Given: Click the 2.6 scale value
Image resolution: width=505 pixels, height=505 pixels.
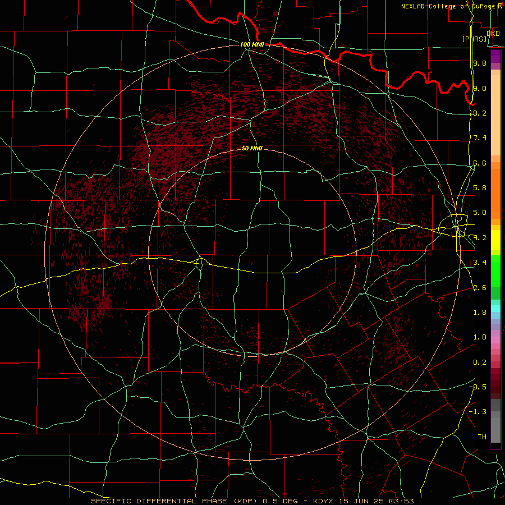Looking at the screenshot, I should 480,288.
